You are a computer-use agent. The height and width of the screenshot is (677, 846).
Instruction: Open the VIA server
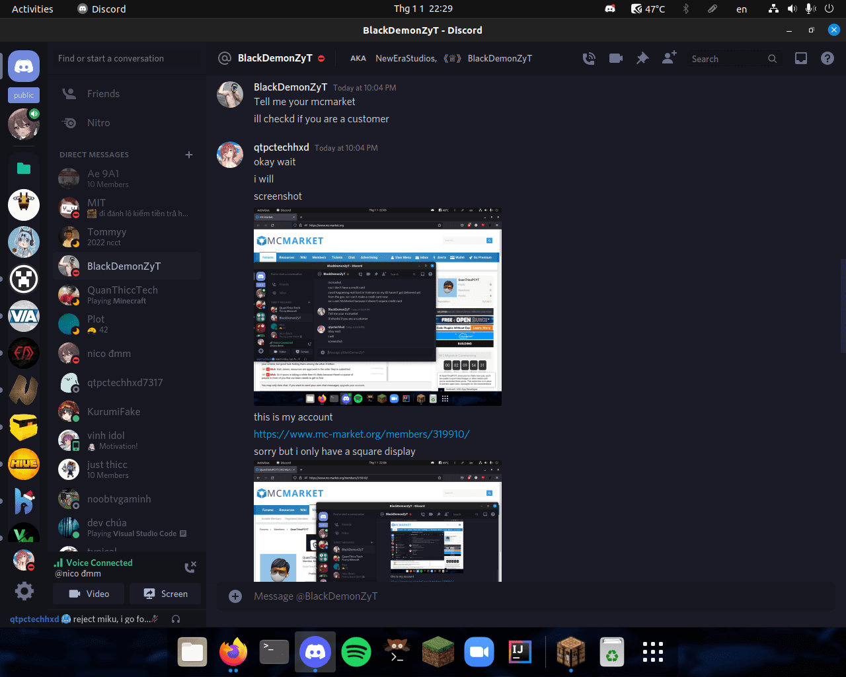(24, 316)
